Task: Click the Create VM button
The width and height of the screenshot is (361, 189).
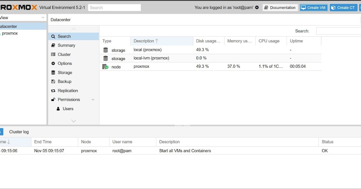Action: [313, 7]
